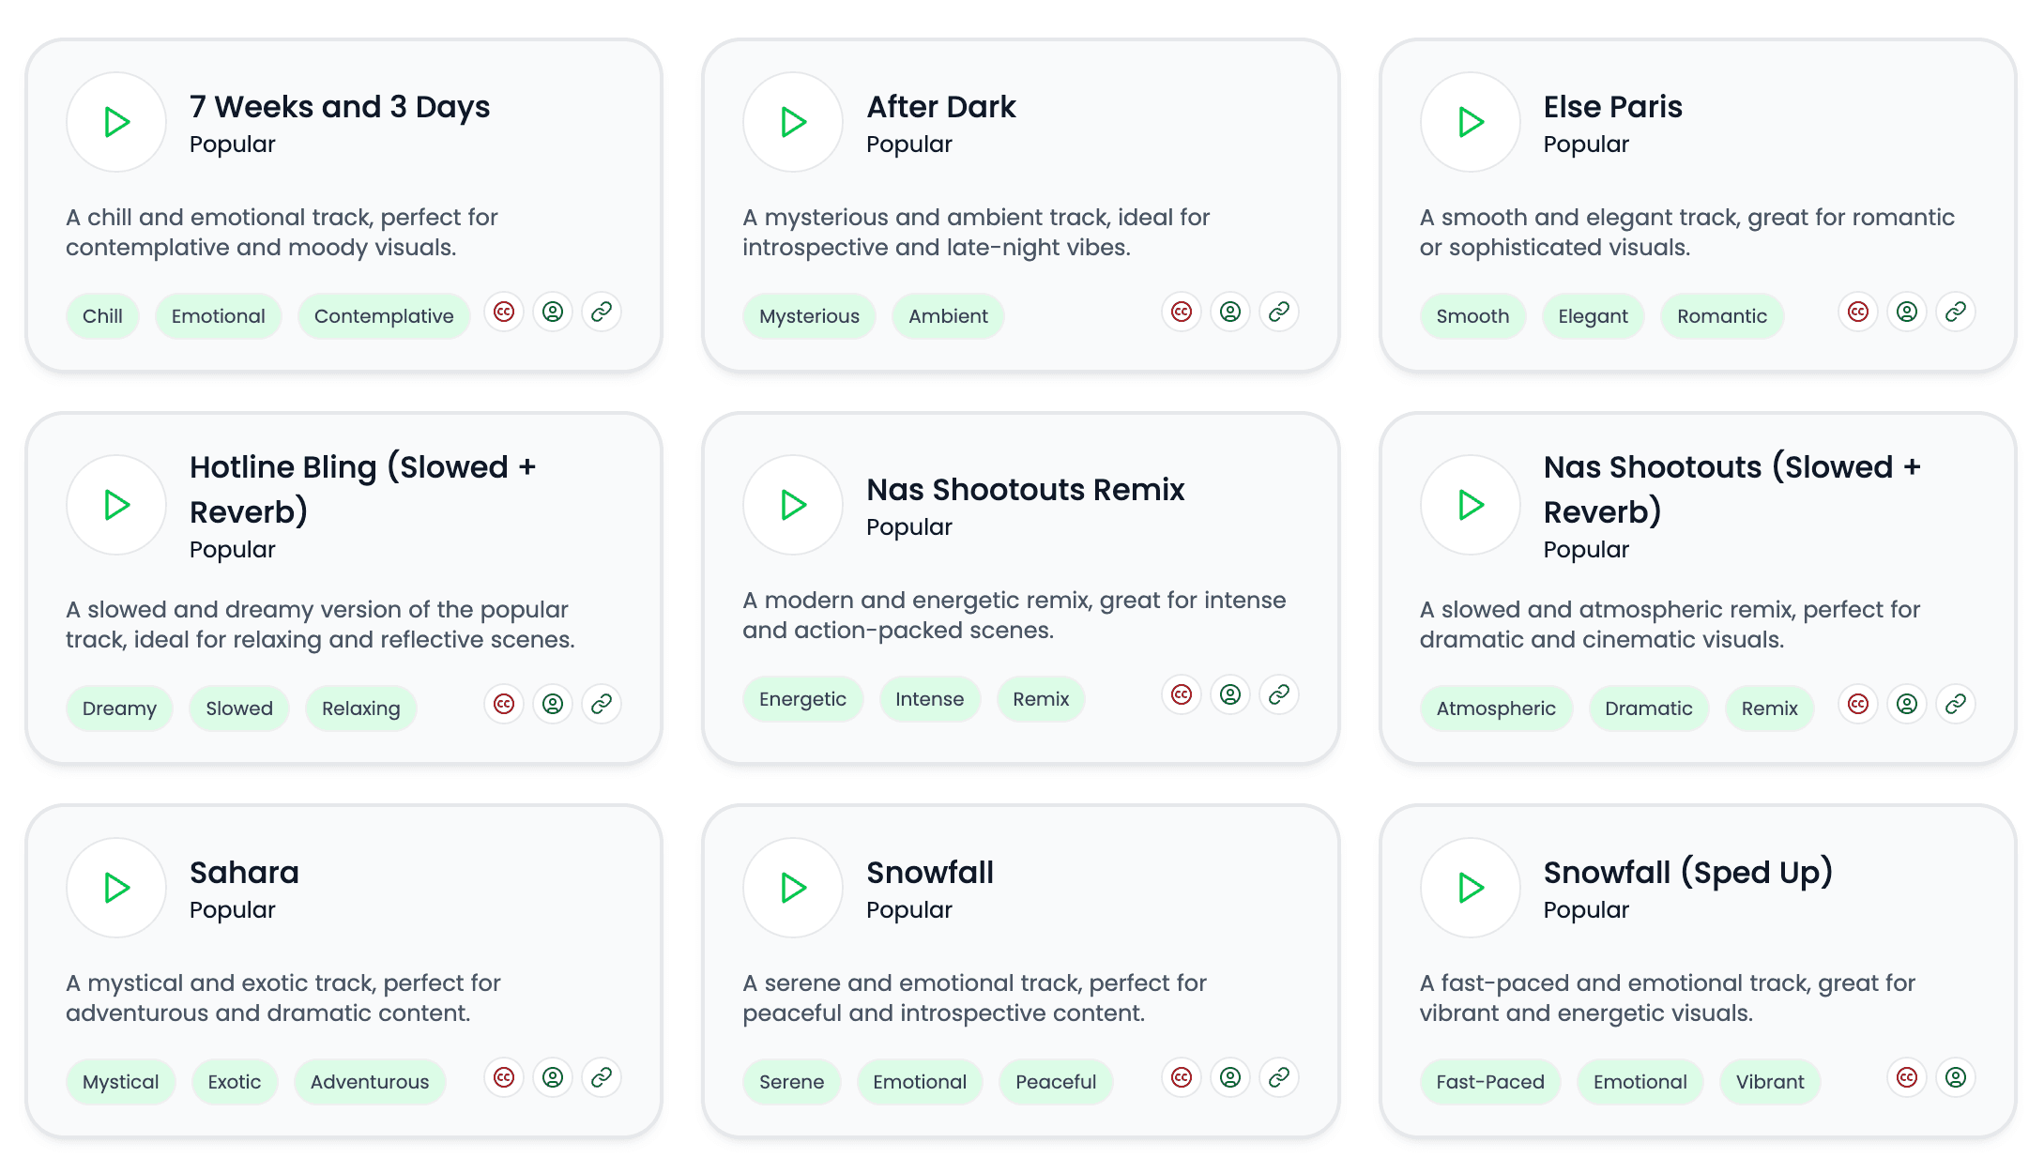Click the Creative Commons icon on Snowfall card
This screenshot has width=2044, height=1173.
point(1182,1077)
